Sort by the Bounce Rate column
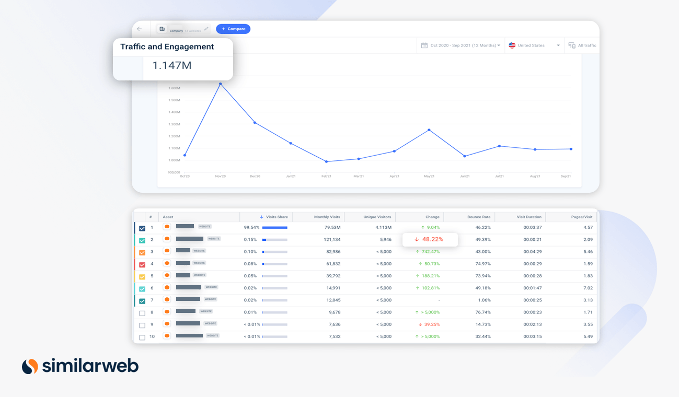 [479, 217]
